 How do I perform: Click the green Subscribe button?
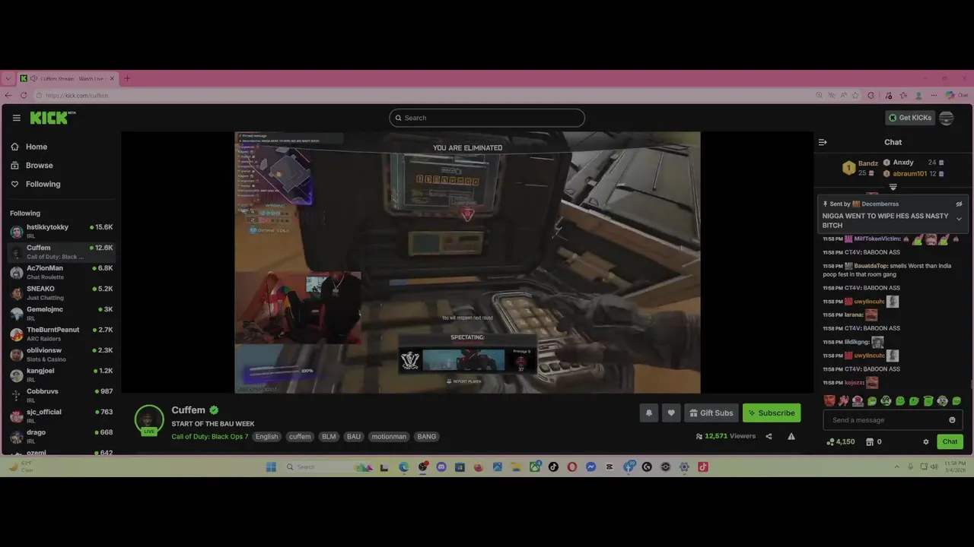(x=772, y=413)
